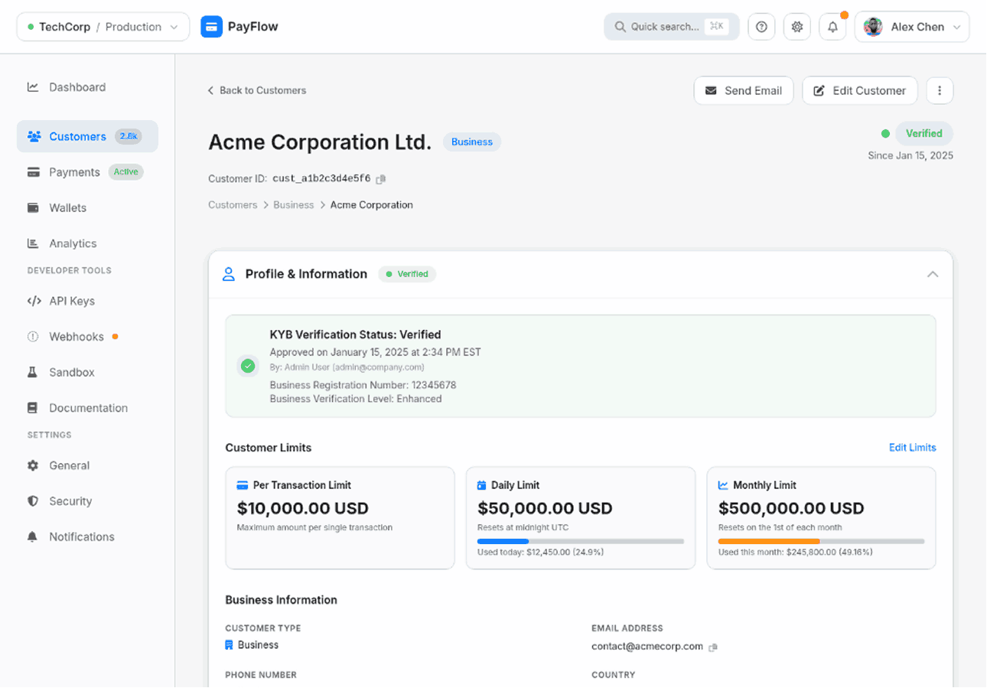Open the three-dot more options menu
This screenshot has width=987, height=688.
[x=940, y=90]
